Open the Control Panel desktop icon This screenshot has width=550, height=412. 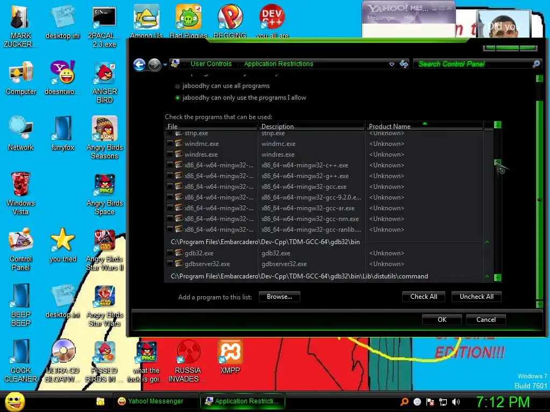(21, 249)
